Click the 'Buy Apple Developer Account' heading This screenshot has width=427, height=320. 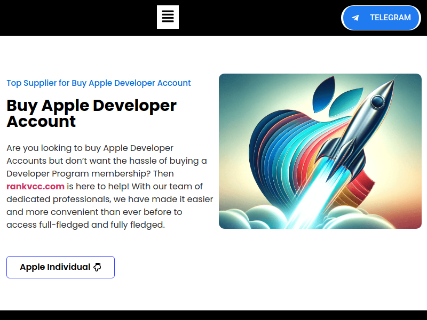[91, 113]
